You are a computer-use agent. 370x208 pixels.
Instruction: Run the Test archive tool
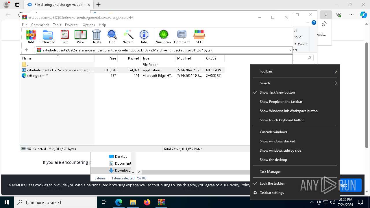point(65,37)
